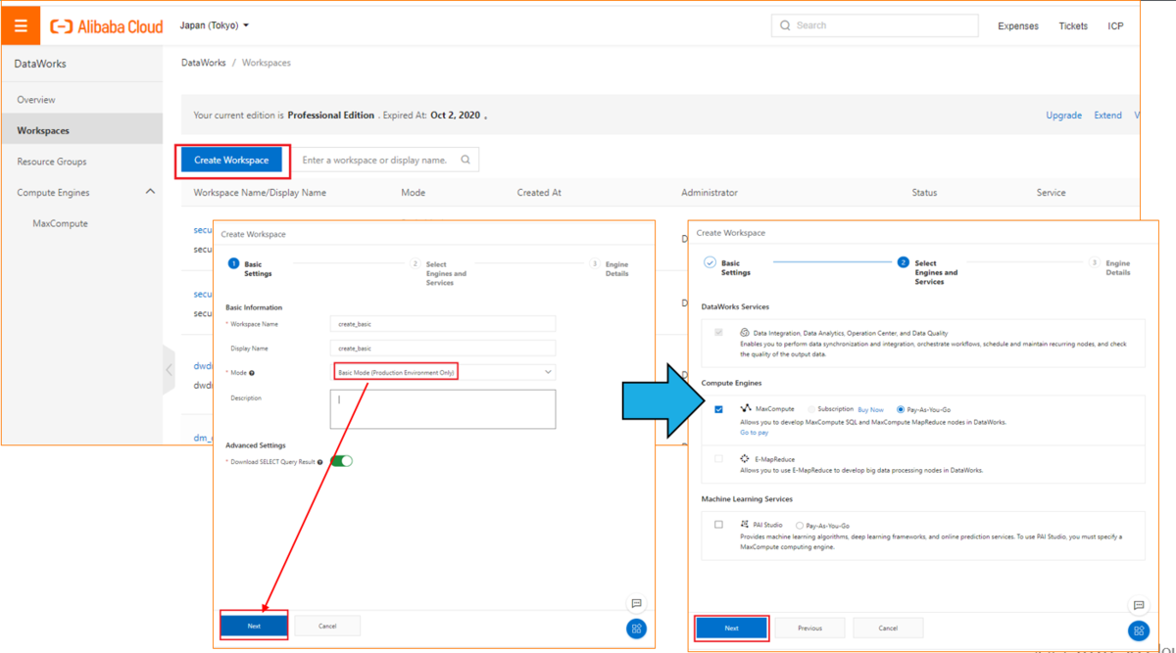Open the orange hamburger navigation menu
This screenshot has height=653, width=1176.
(x=21, y=25)
